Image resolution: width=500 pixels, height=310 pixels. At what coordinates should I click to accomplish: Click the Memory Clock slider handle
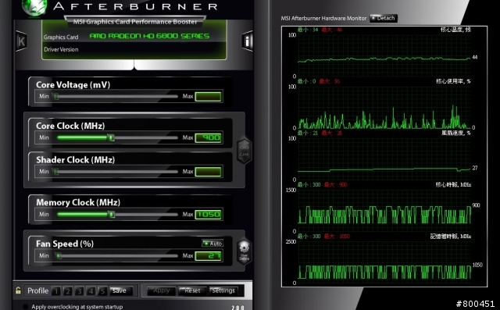111,214
